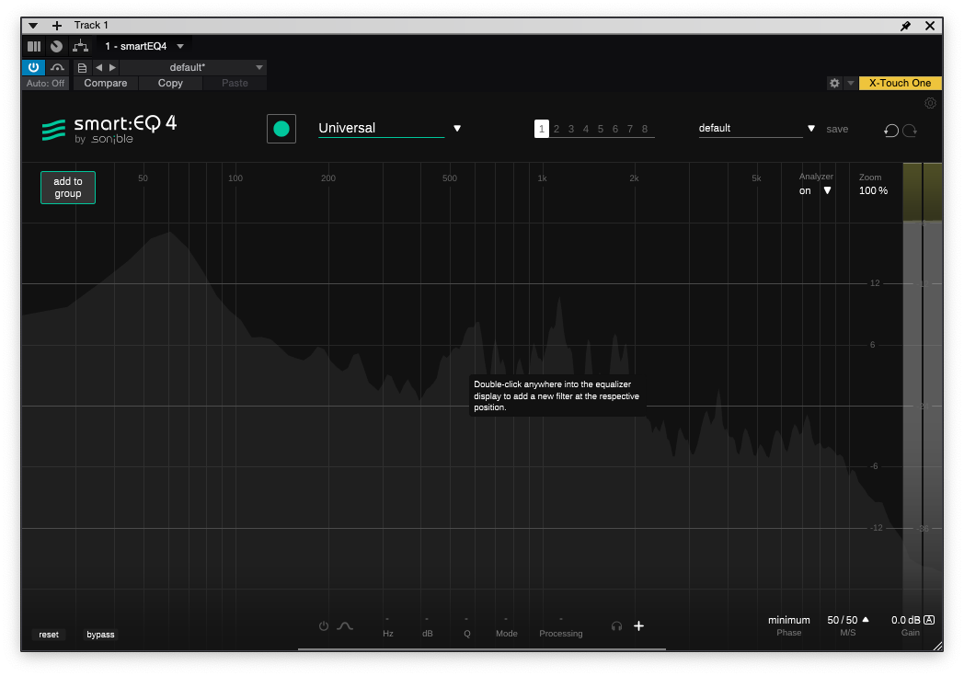Open smart:EQ settings gear below X-Touch One
This screenshot has width=964, height=676.
[x=930, y=103]
